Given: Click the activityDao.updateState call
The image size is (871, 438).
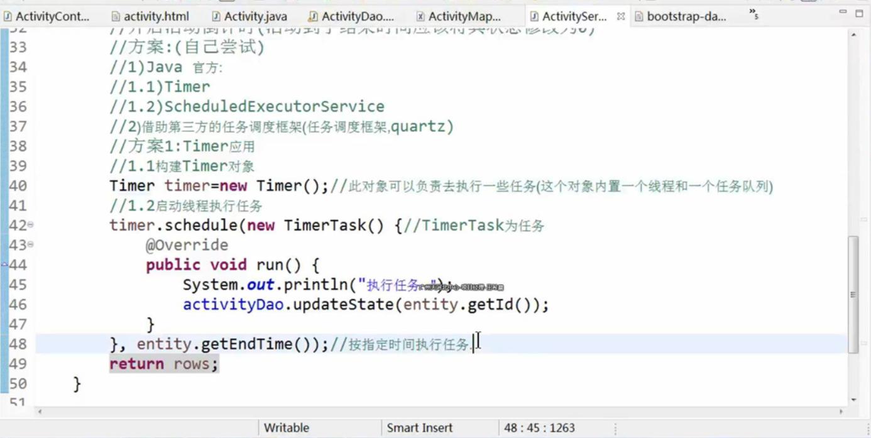Looking at the screenshot, I should (366, 305).
